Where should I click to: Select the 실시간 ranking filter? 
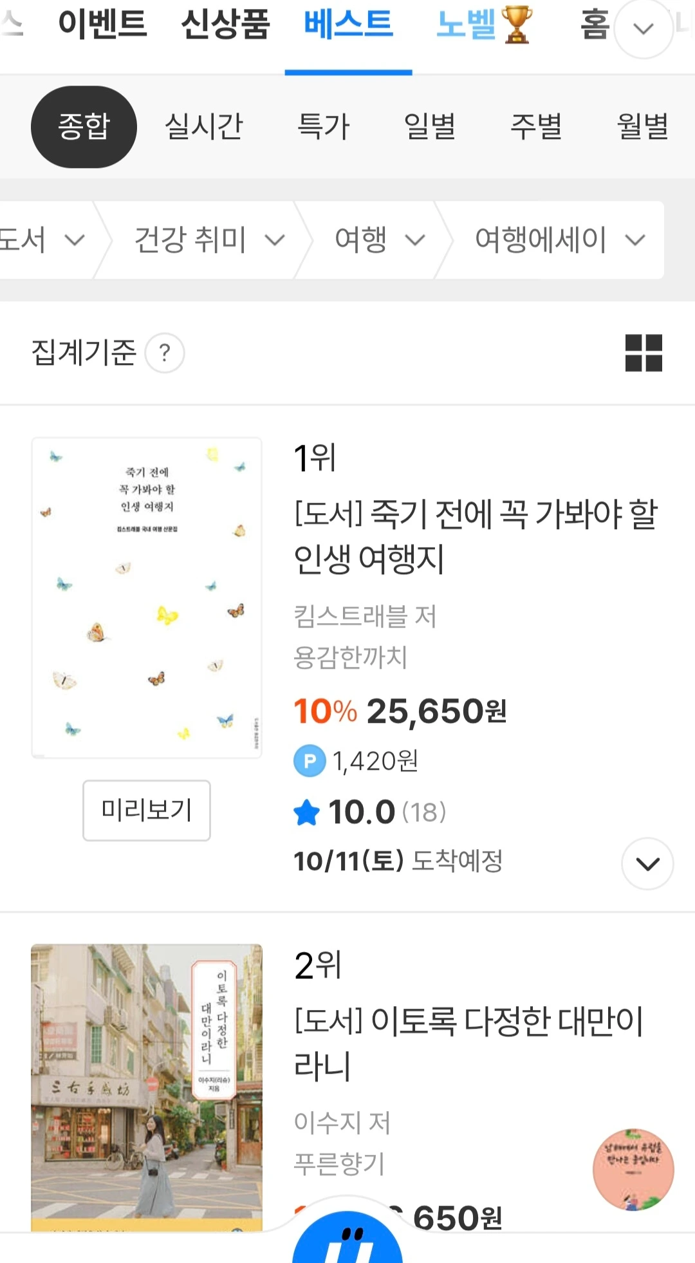pos(204,127)
